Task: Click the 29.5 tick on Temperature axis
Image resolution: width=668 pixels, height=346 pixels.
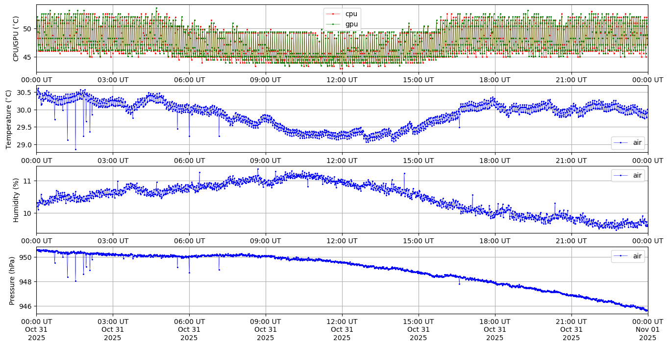Action: [x=25, y=127]
